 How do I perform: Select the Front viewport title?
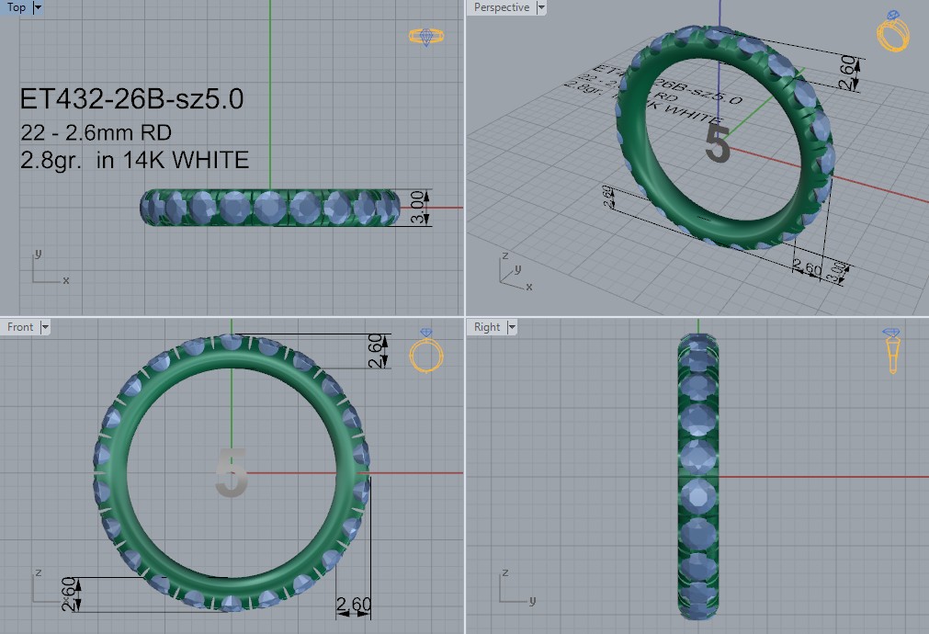20,327
